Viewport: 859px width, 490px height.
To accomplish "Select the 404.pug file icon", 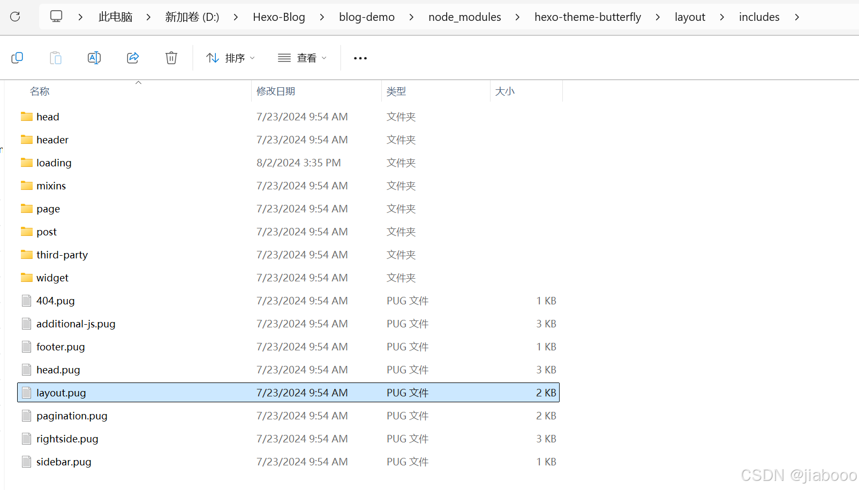I will pyautogui.click(x=27, y=301).
